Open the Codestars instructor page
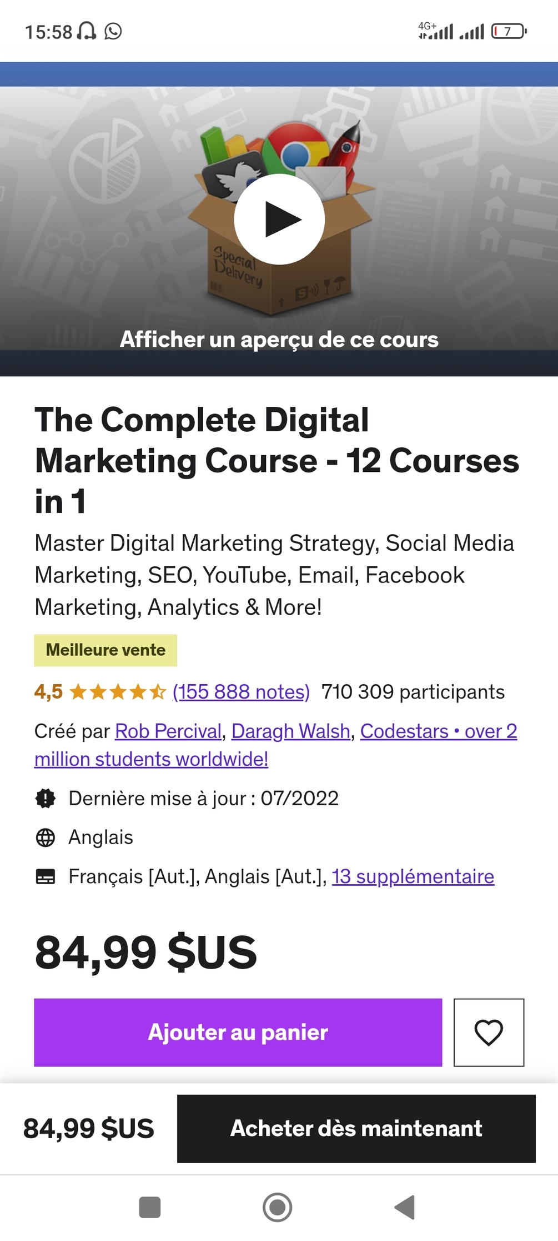The width and height of the screenshot is (558, 1241). [x=439, y=731]
